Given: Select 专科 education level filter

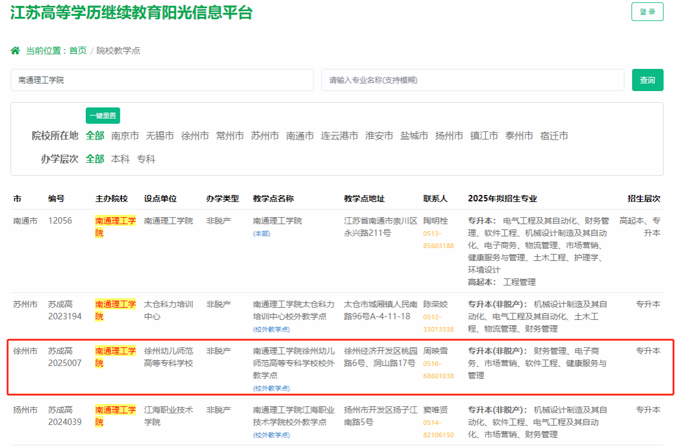Looking at the screenshot, I should point(146,159).
